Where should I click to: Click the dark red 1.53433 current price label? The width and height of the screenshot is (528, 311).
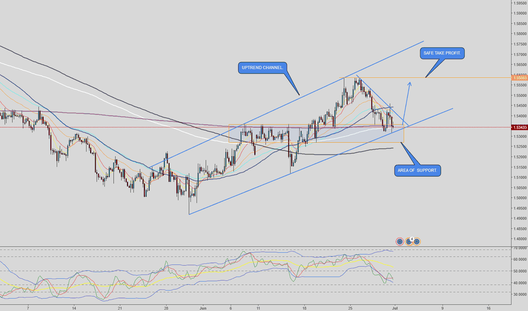(520, 127)
